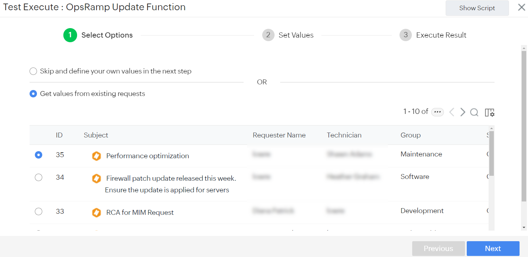Click request icon beside RCA for MIM Request

coord(96,213)
